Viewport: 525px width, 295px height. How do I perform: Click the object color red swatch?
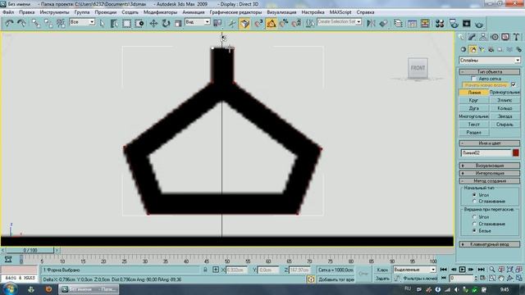point(516,153)
